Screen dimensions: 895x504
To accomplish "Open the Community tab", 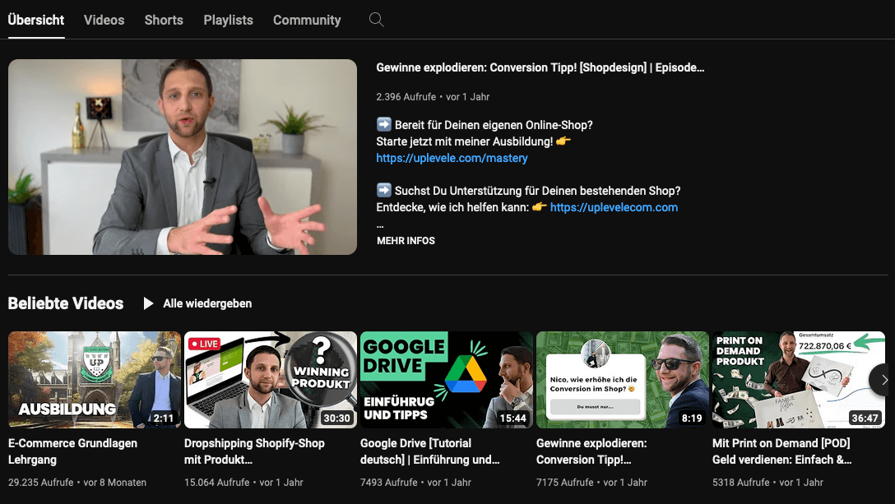I will tap(306, 20).
